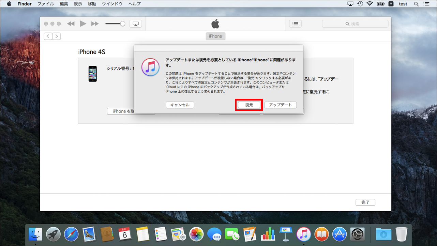Open Mail stamp icon in Dock
Viewport: 437px width, 246px height.
click(89, 234)
